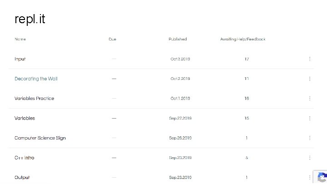327x184 pixels.
Task: Open the Input row's three-dot menu
Action: (310, 59)
